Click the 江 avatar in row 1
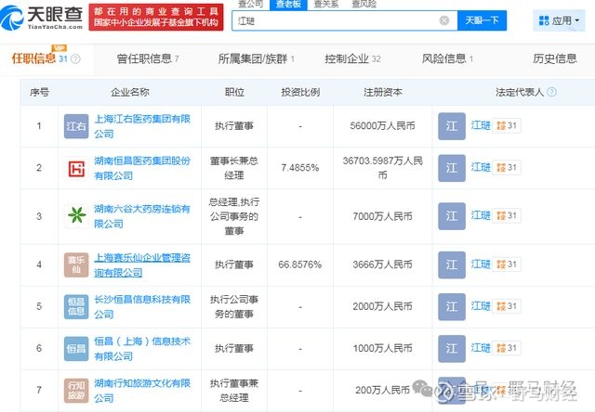The width and height of the screenshot is (595, 412). coord(452,126)
